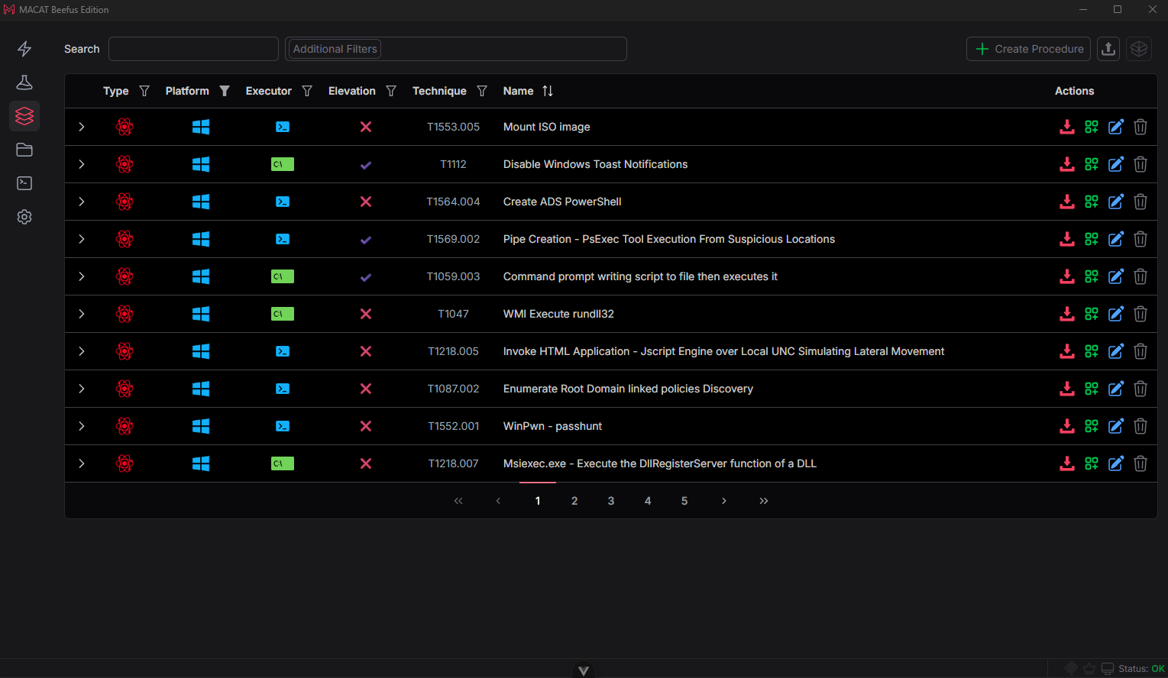
Task: Go to page 3
Action: pos(611,501)
